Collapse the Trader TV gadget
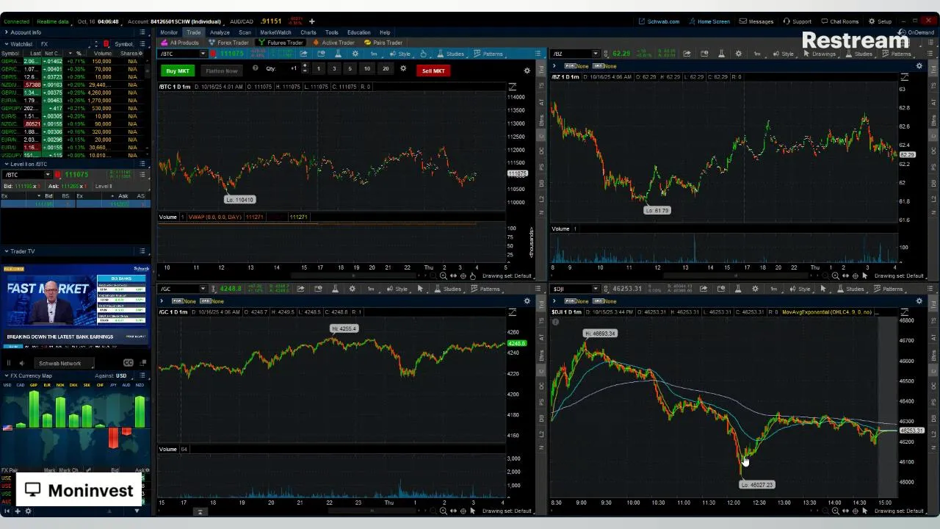 7,251
